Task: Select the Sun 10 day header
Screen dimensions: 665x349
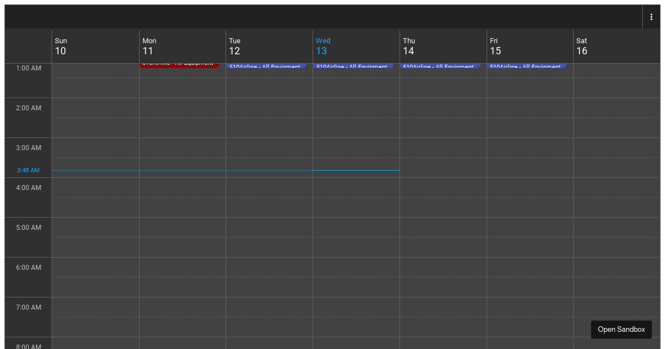Action: tap(61, 46)
